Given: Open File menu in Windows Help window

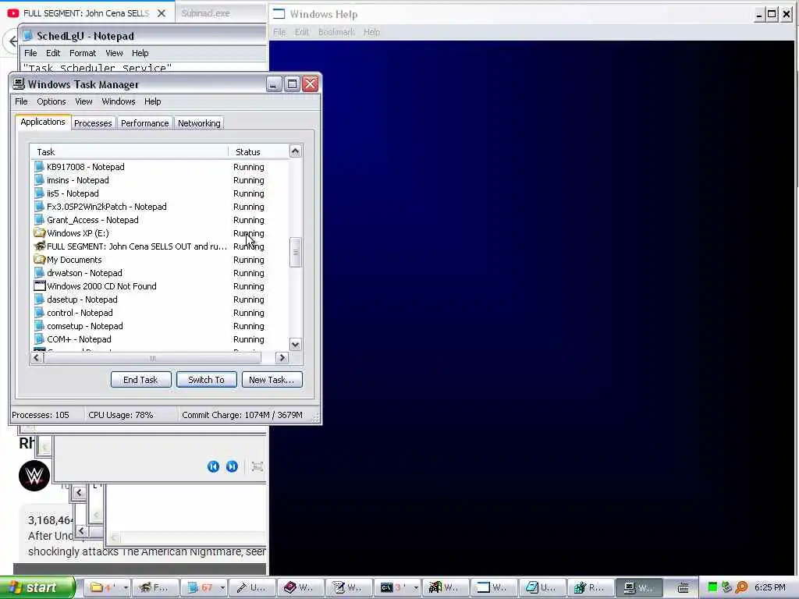Looking at the screenshot, I should tap(279, 32).
